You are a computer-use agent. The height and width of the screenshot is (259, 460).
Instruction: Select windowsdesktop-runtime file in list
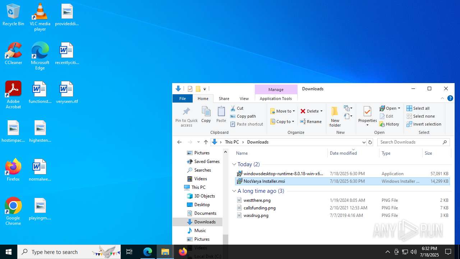point(342,174)
